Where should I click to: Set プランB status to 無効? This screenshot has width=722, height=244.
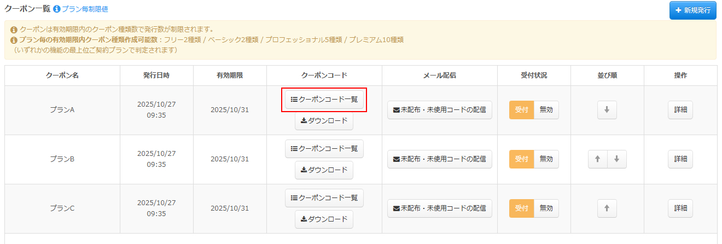coord(546,159)
